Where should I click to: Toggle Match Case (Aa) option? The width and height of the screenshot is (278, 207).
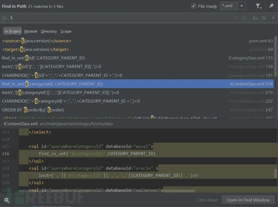click(x=255, y=18)
